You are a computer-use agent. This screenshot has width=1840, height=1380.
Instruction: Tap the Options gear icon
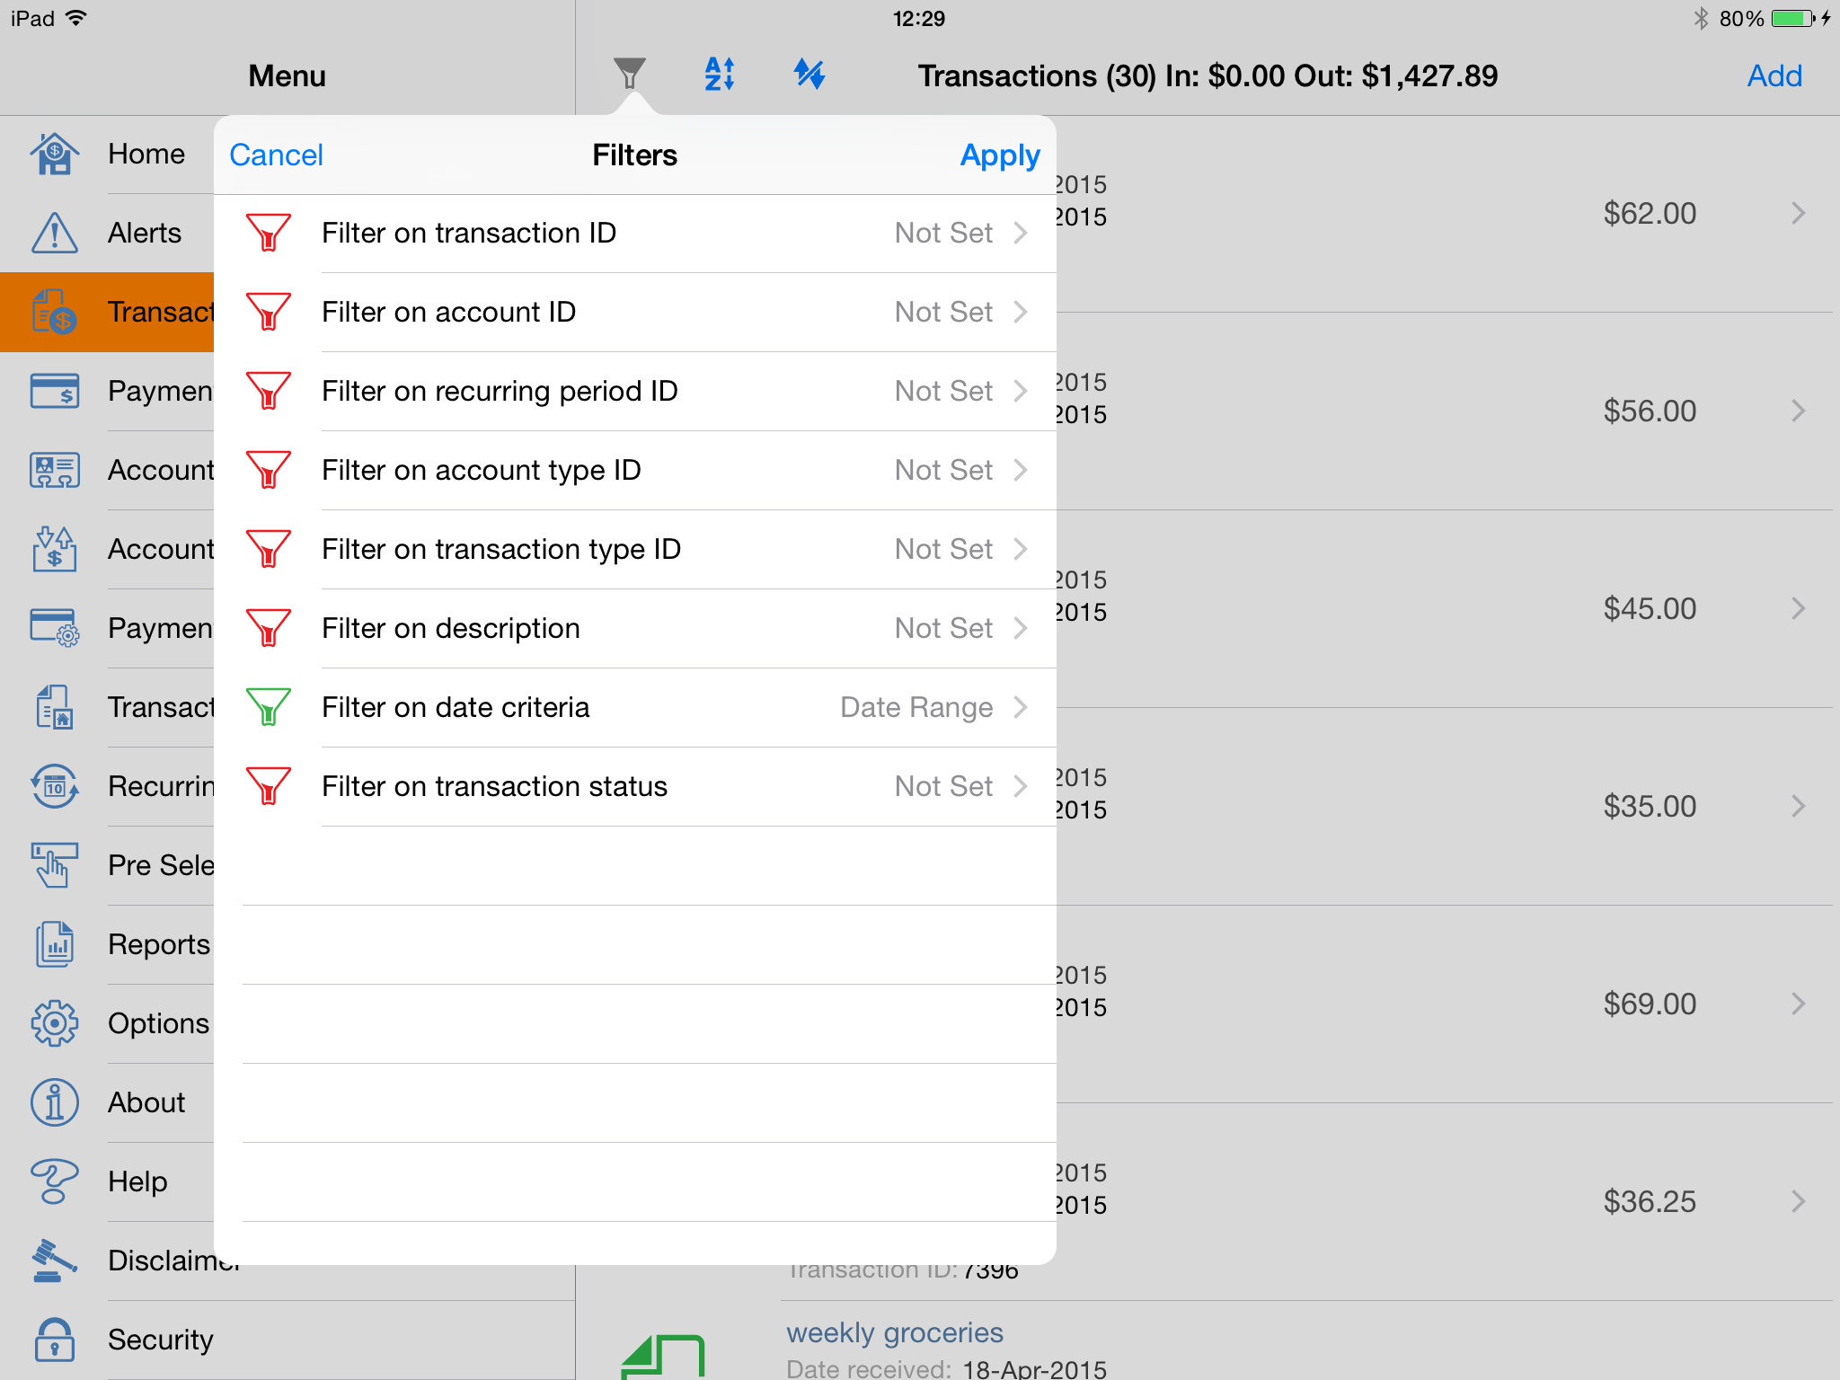click(x=55, y=1023)
